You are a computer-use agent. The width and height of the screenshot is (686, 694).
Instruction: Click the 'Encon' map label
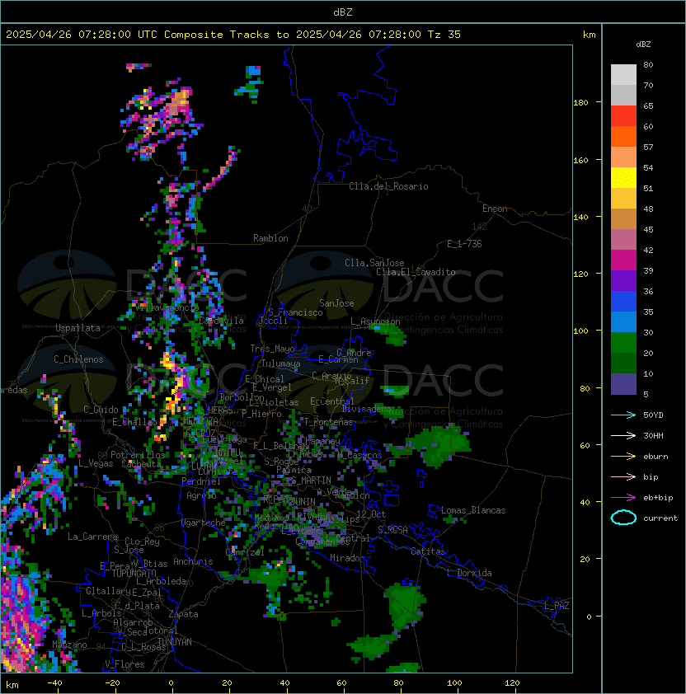tap(495, 209)
